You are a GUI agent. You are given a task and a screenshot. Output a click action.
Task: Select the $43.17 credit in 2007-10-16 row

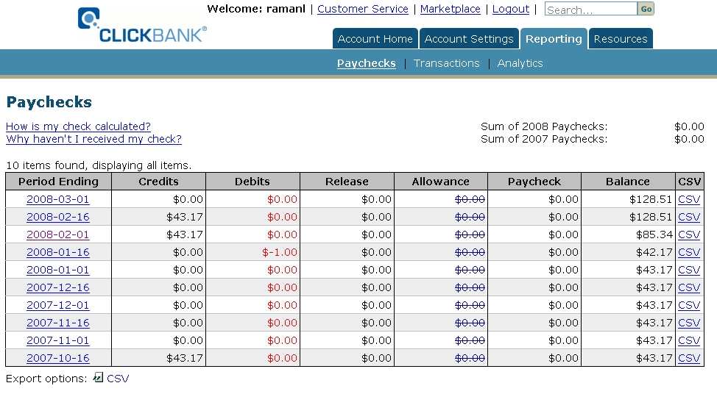(x=185, y=359)
